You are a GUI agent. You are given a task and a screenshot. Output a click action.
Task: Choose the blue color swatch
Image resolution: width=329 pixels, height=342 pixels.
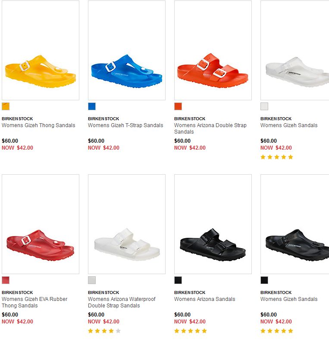(92, 106)
